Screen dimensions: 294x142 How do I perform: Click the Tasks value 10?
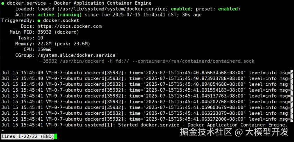click(40, 38)
